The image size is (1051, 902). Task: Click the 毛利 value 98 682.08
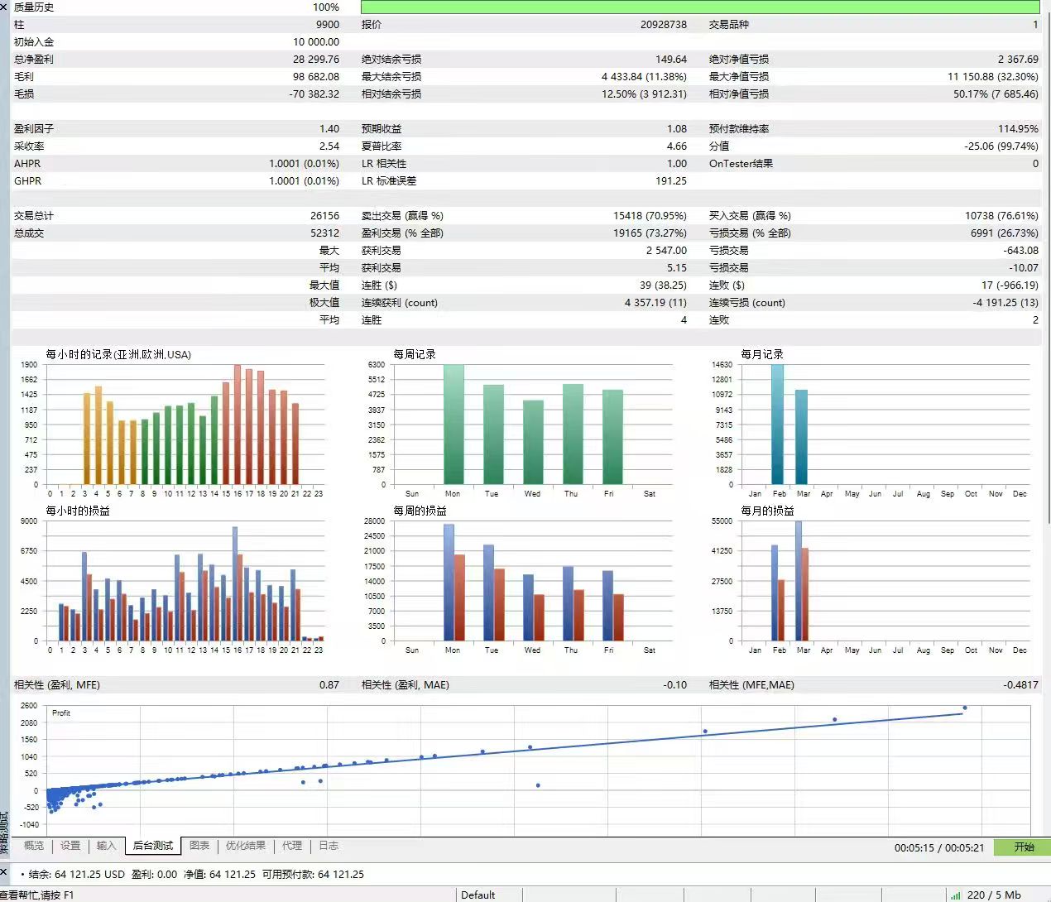[315, 77]
